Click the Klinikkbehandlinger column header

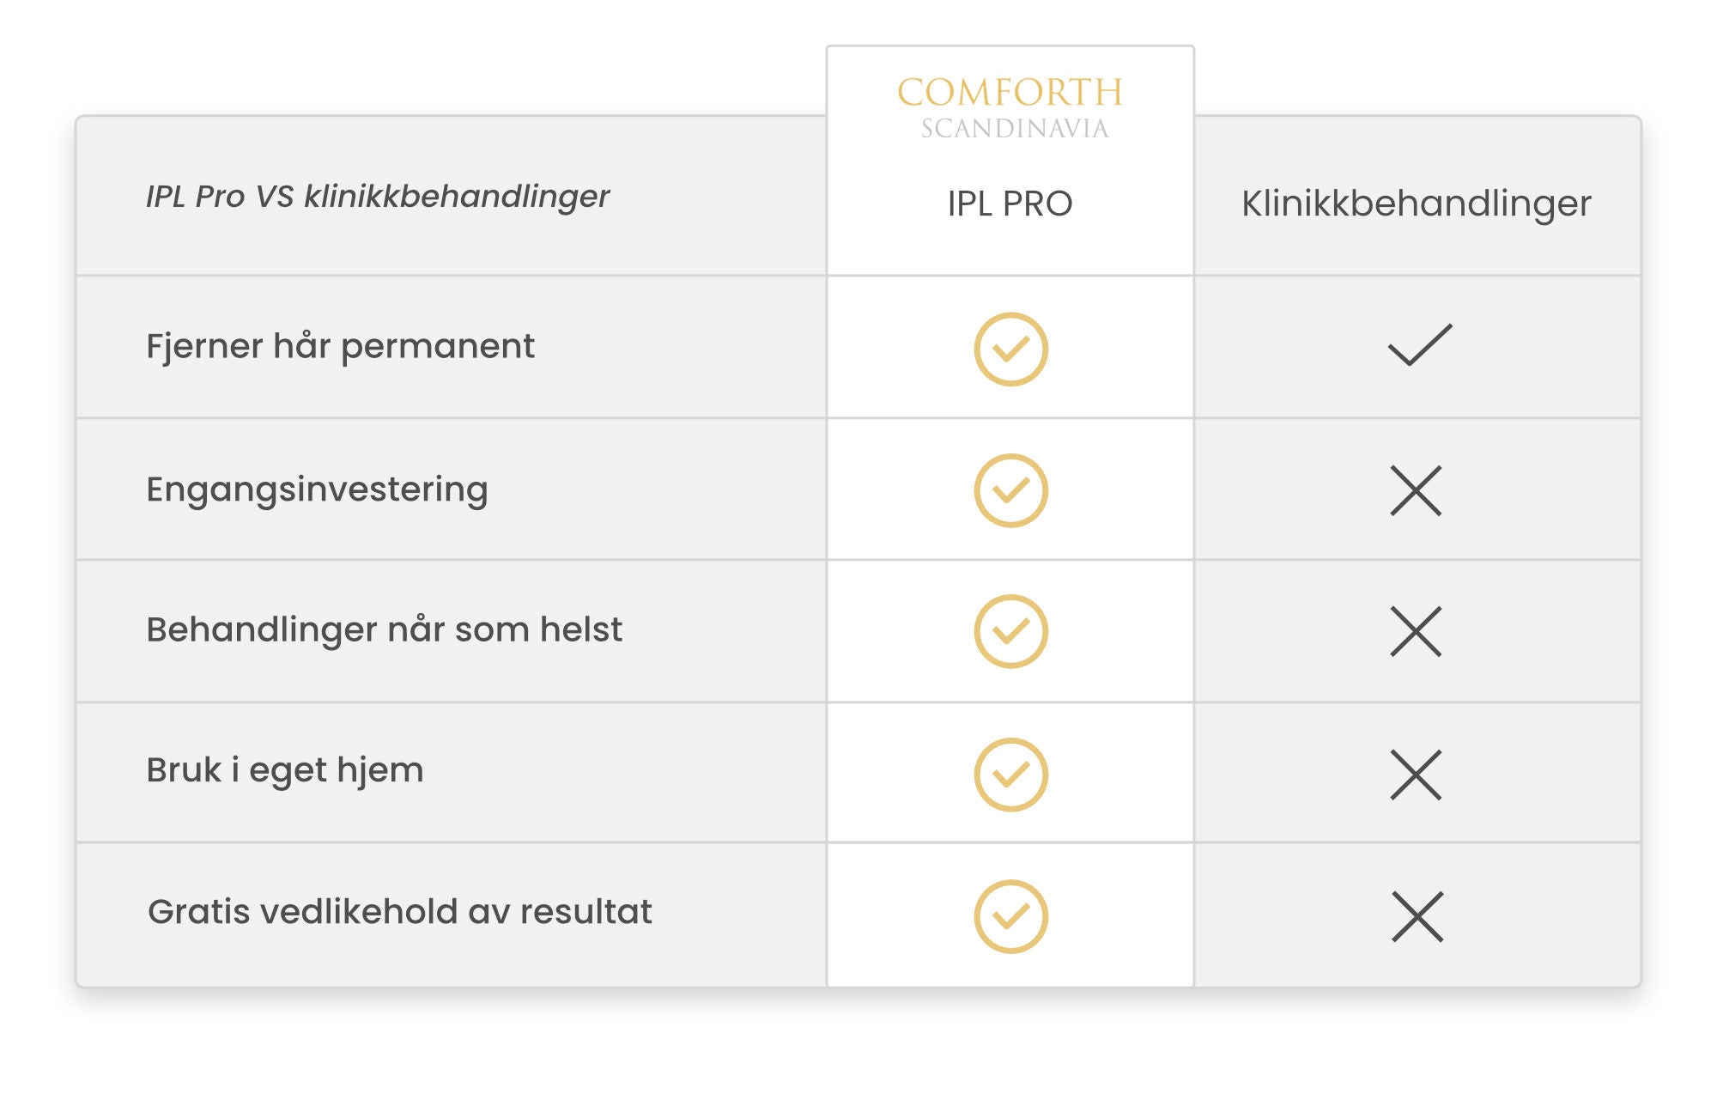pos(1416,204)
